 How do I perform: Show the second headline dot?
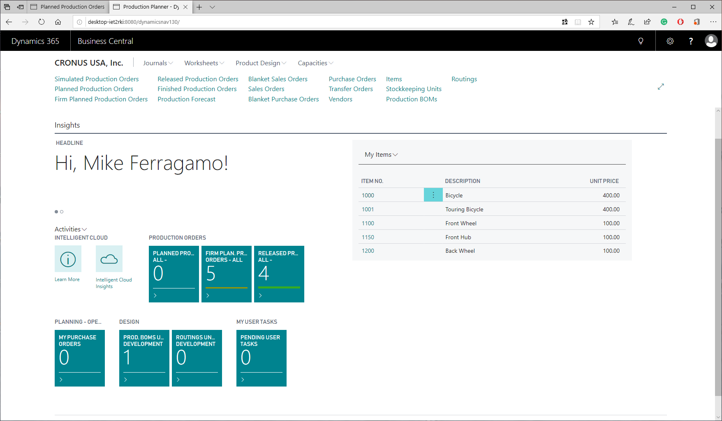click(x=62, y=212)
